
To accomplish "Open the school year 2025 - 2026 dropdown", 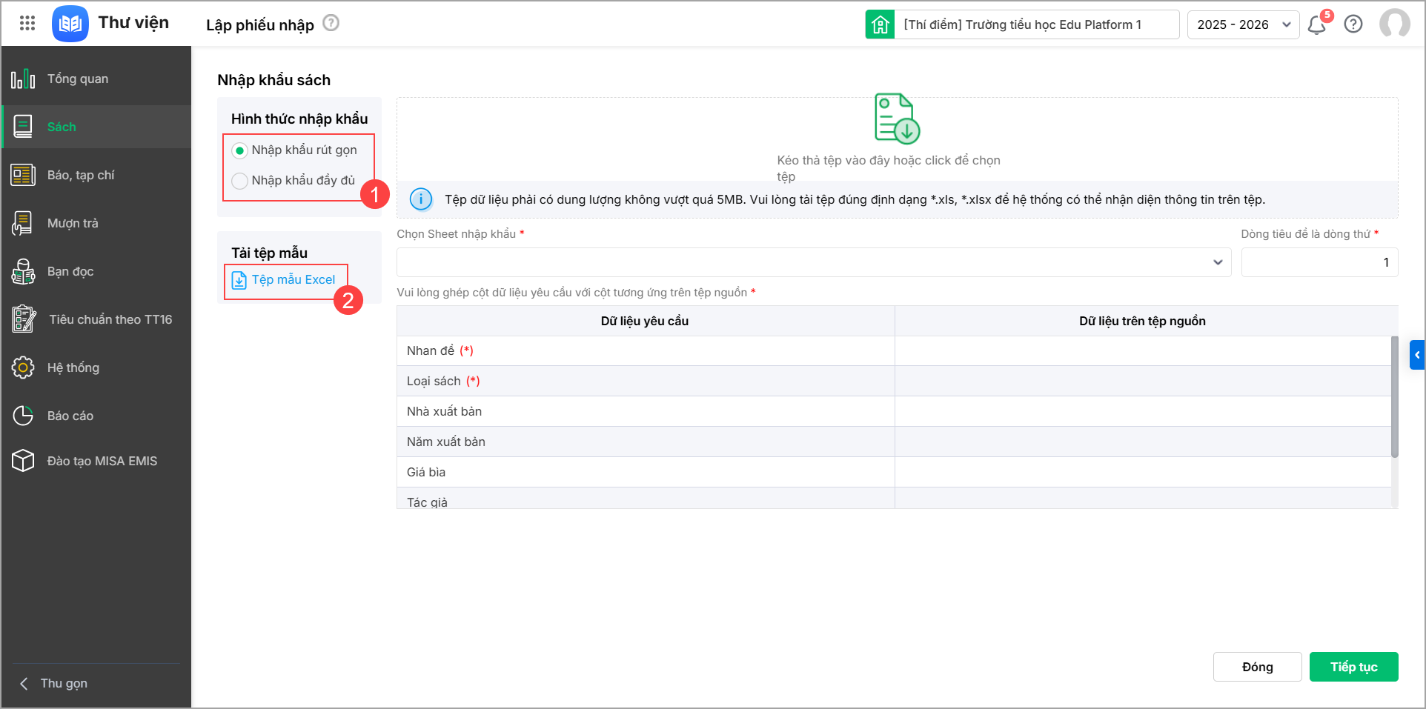I will pyautogui.click(x=1243, y=24).
